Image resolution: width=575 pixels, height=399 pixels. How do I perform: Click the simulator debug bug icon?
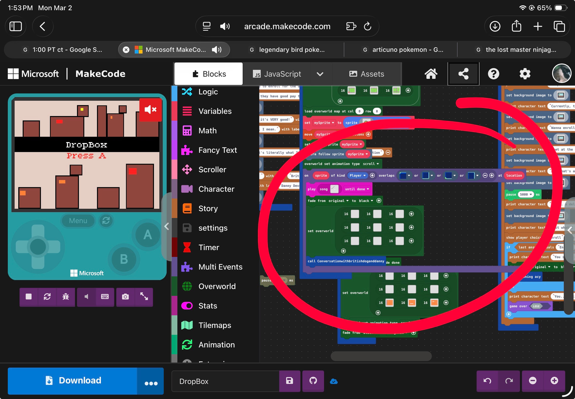(66, 297)
